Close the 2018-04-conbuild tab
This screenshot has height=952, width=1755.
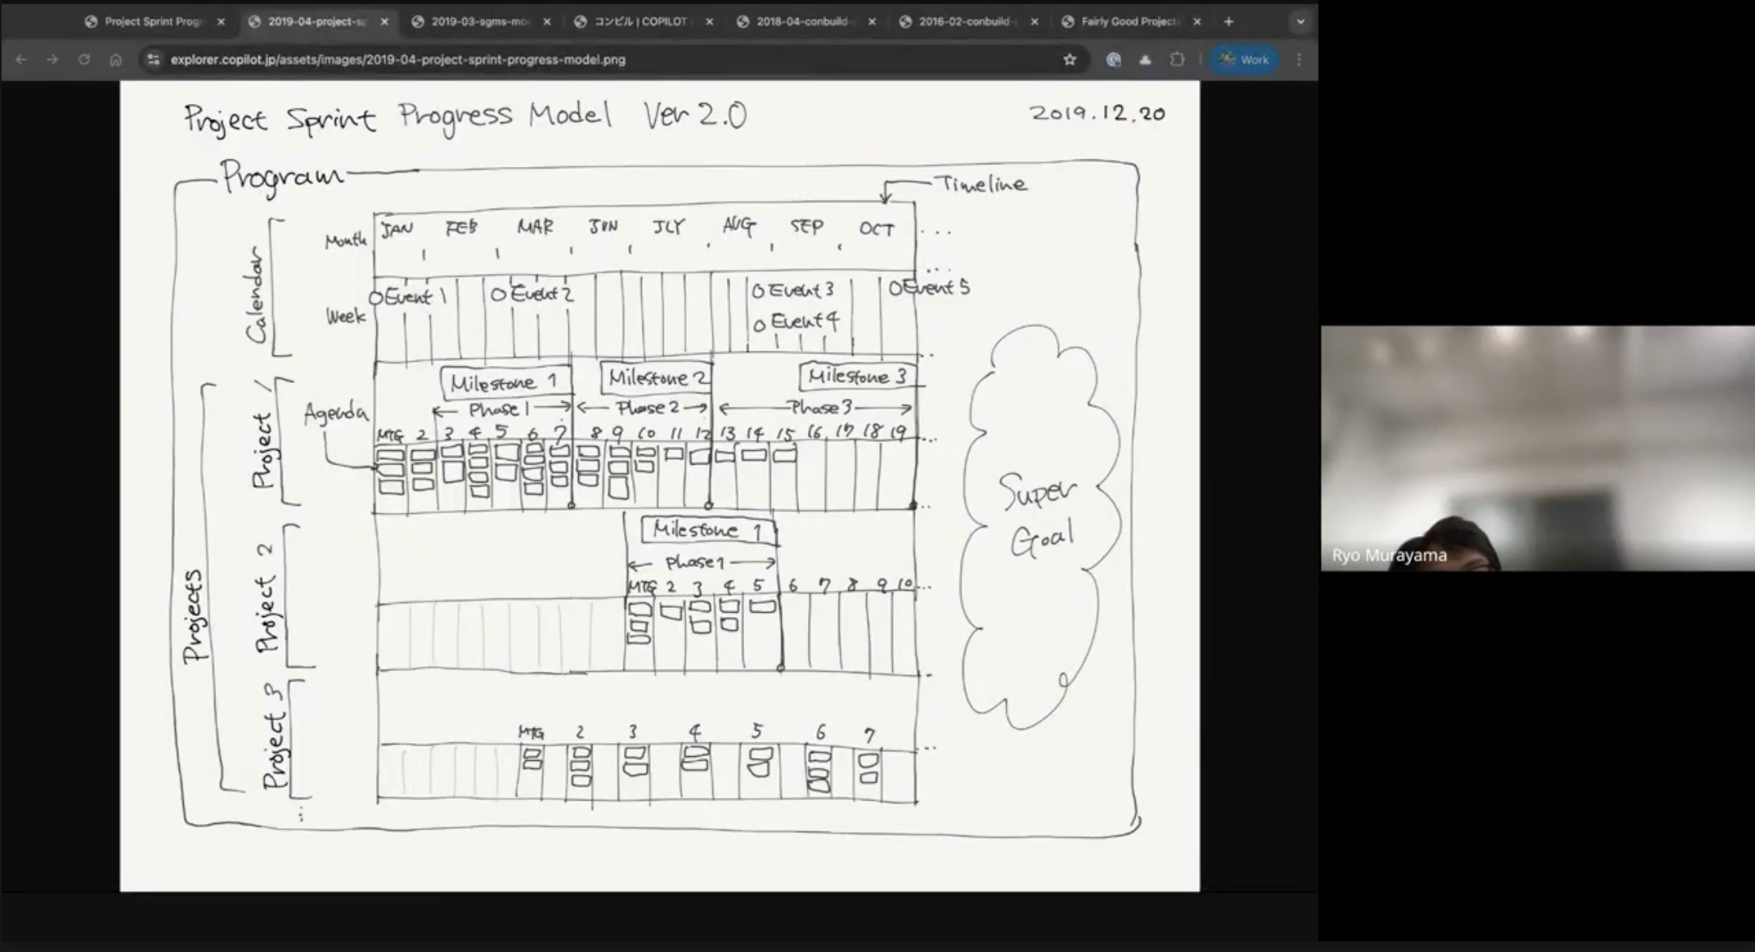[x=872, y=22]
